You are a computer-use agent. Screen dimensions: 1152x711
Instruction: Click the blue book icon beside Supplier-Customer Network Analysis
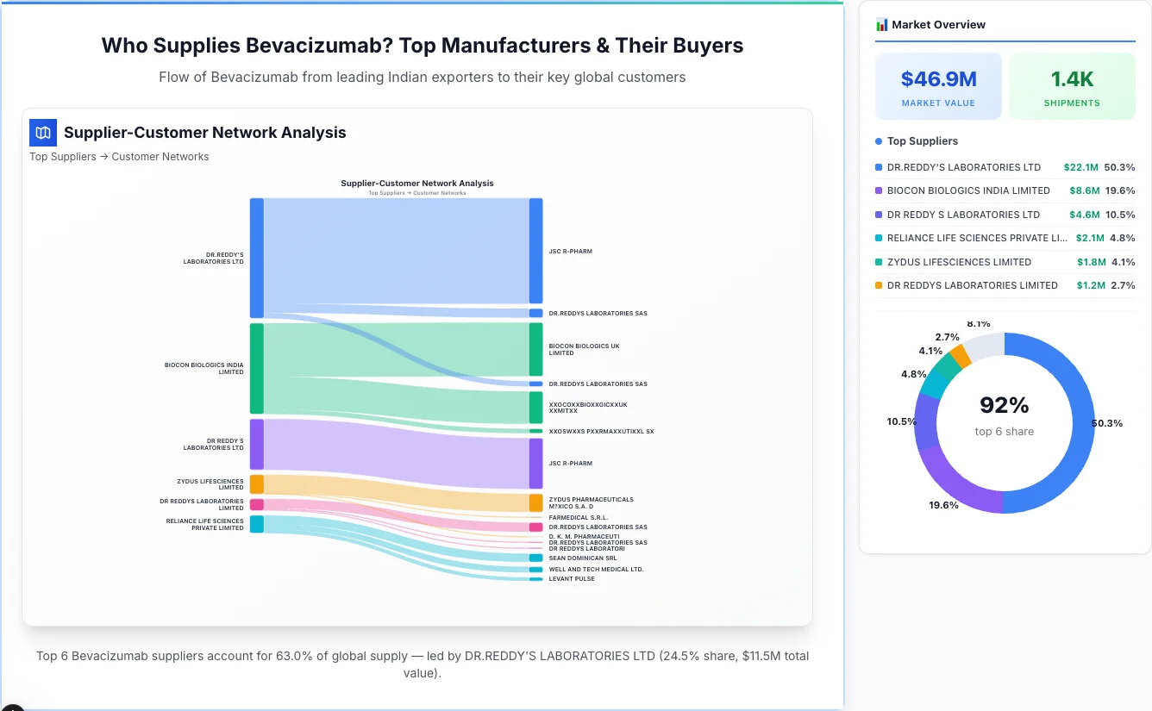click(x=42, y=133)
